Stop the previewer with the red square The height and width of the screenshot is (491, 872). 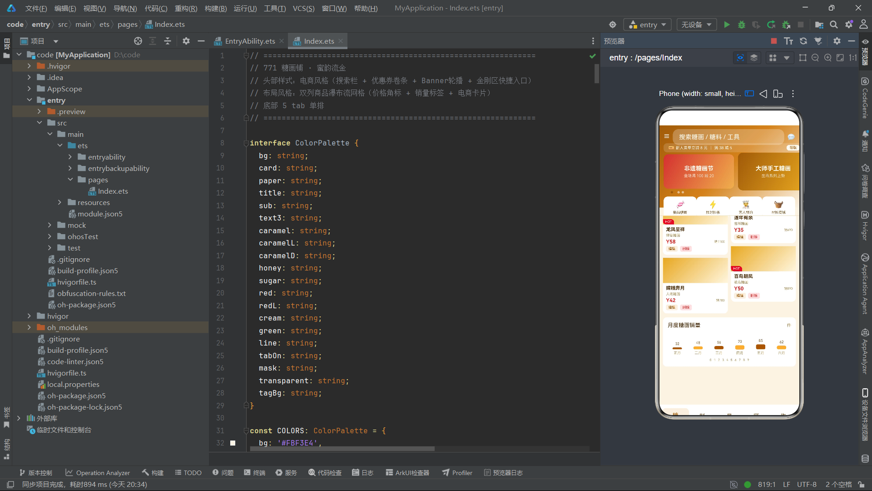(774, 41)
